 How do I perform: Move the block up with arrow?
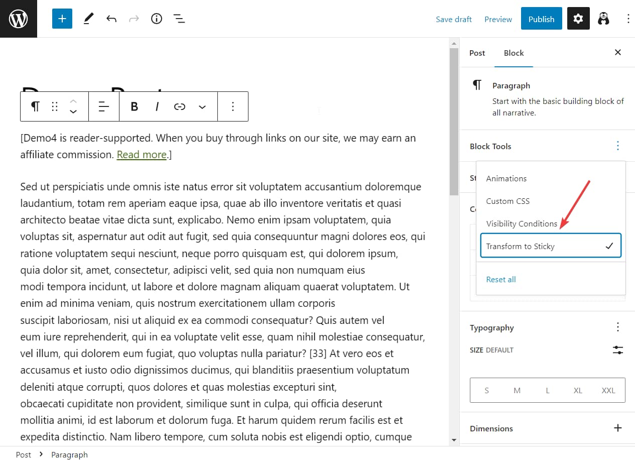73,101
